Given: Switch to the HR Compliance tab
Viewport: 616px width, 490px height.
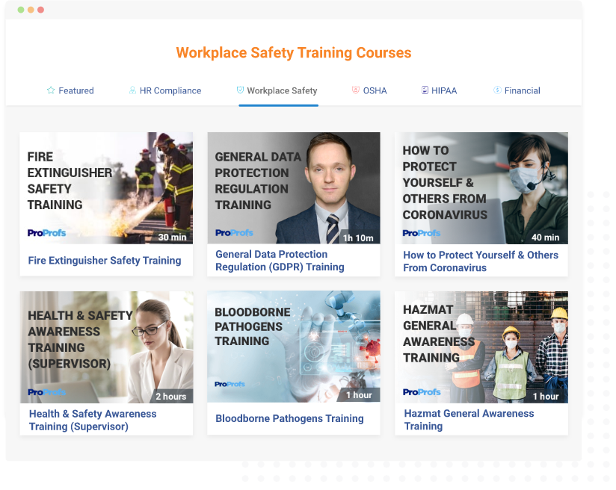Looking at the screenshot, I should [x=166, y=90].
